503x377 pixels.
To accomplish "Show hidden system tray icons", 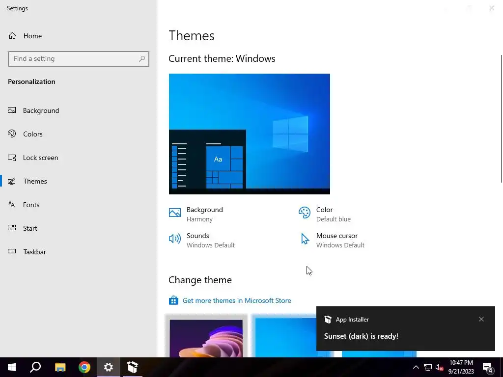I will 416,367.
